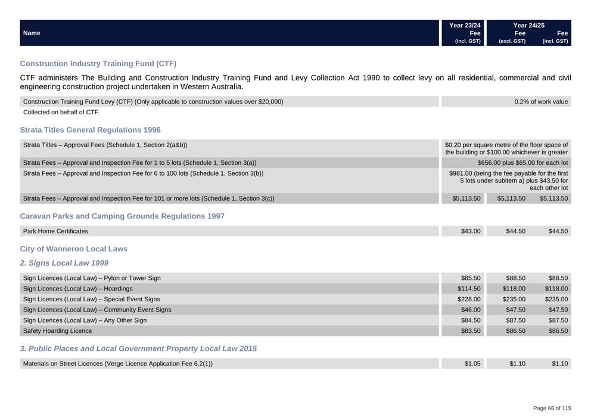Click the Materials on Street Licences row label
The image size is (591, 418).
(117, 364)
